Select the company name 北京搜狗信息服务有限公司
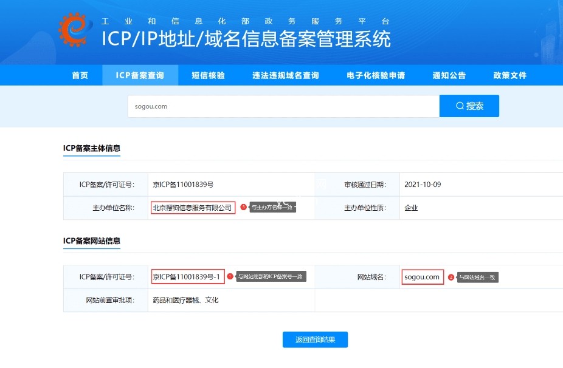 point(193,208)
